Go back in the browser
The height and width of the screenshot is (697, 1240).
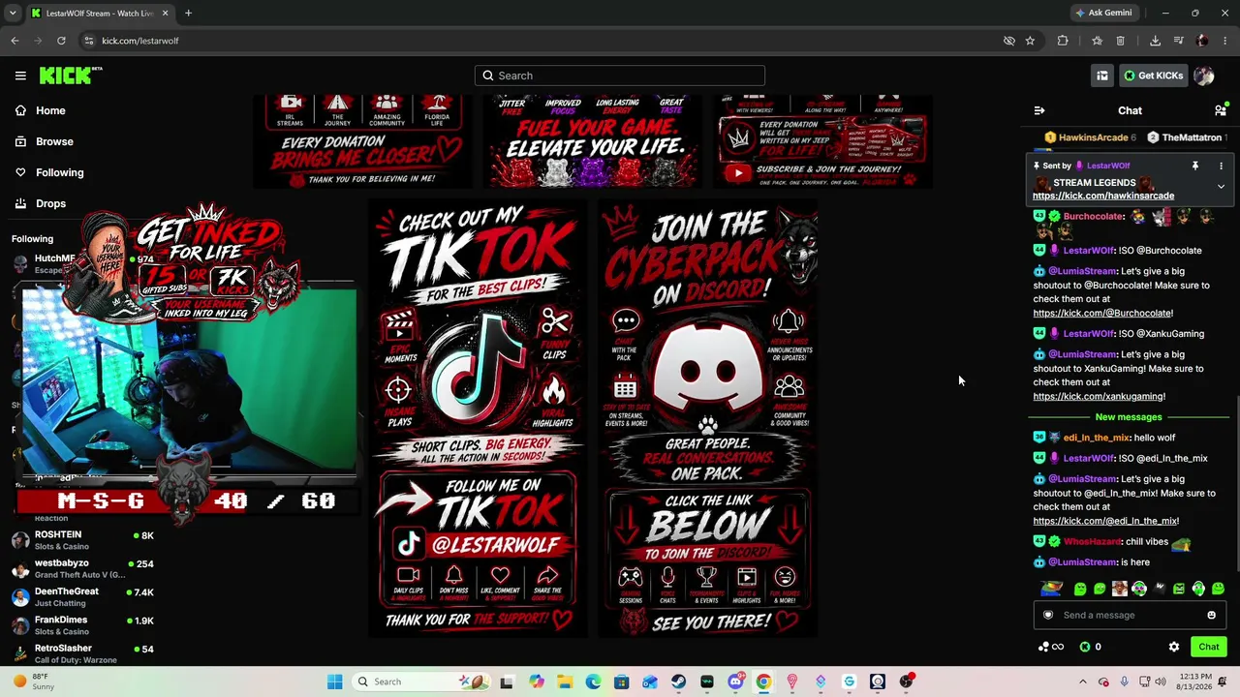point(15,41)
